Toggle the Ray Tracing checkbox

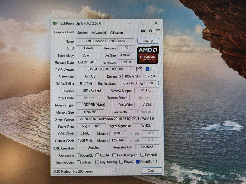(x=97, y=162)
